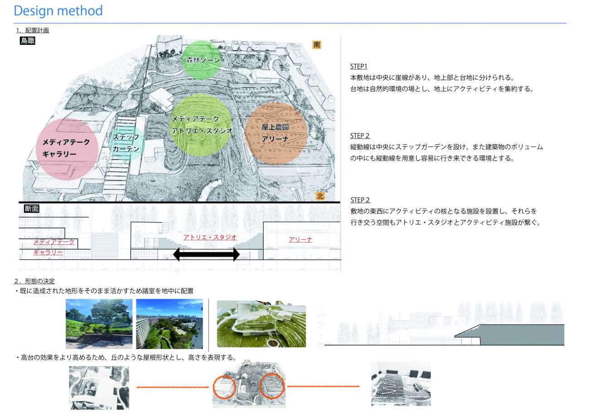Click the Design method title

(58, 10)
